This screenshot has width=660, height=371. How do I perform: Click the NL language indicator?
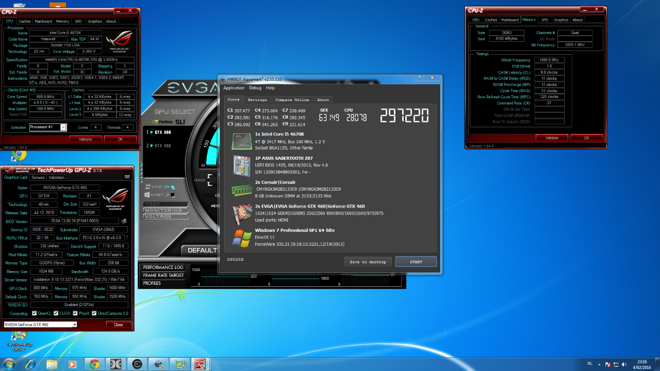(590, 364)
